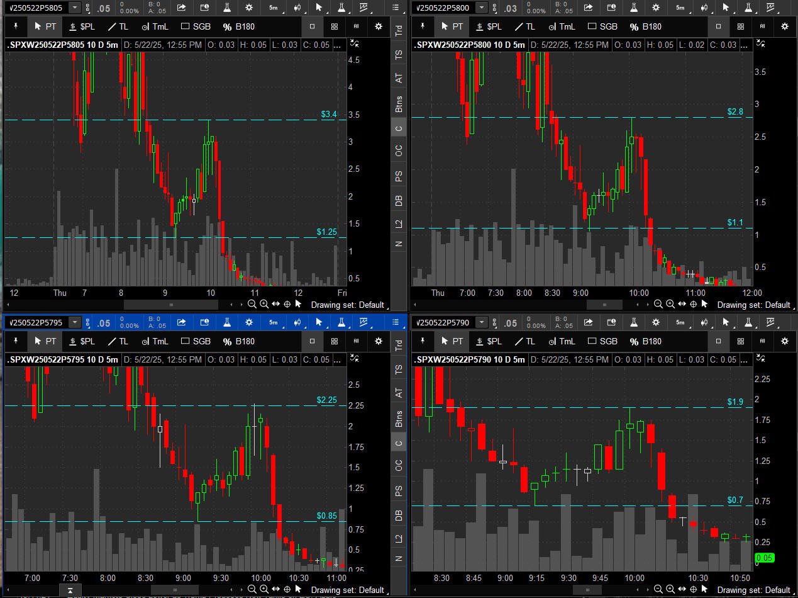Open the Studies flask icon in the P5800 chart header

coord(633,8)
